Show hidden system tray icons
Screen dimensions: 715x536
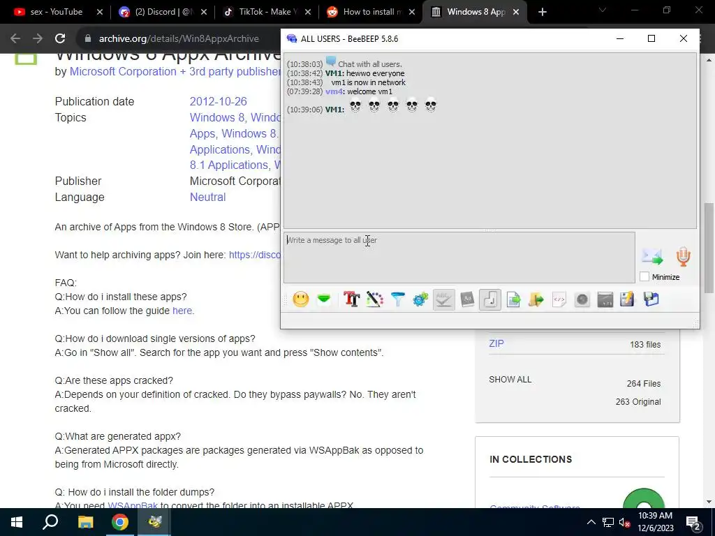pyautogui.click(x=591, y=522)
